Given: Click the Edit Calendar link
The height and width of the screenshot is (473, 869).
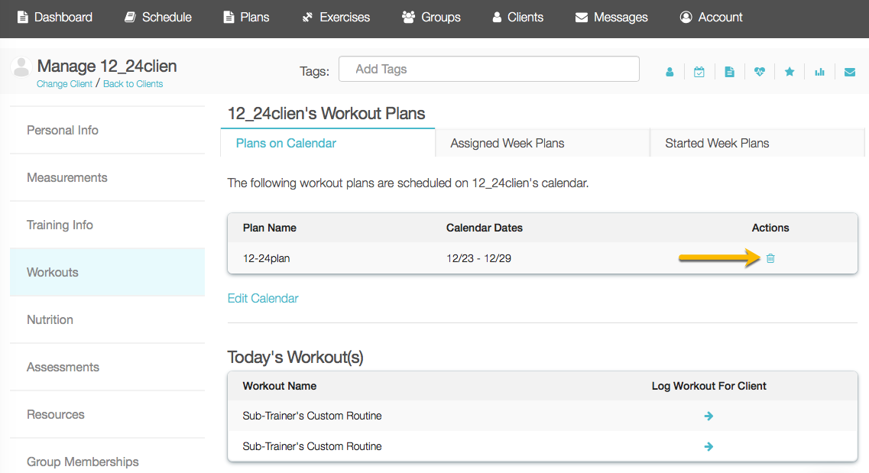Looking at the screenshot, I should tap(263, 299).
